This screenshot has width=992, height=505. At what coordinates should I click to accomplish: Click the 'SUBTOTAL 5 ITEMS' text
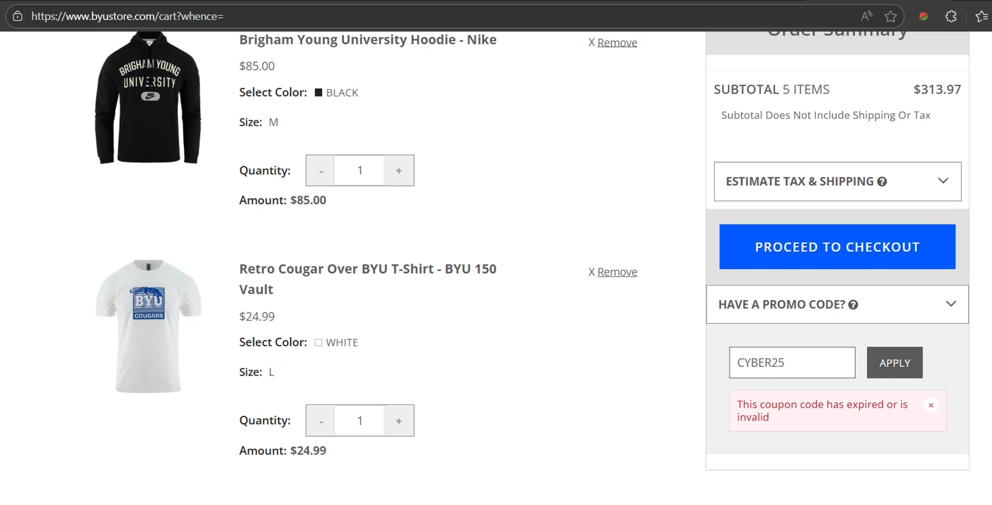tap(772, 89)
